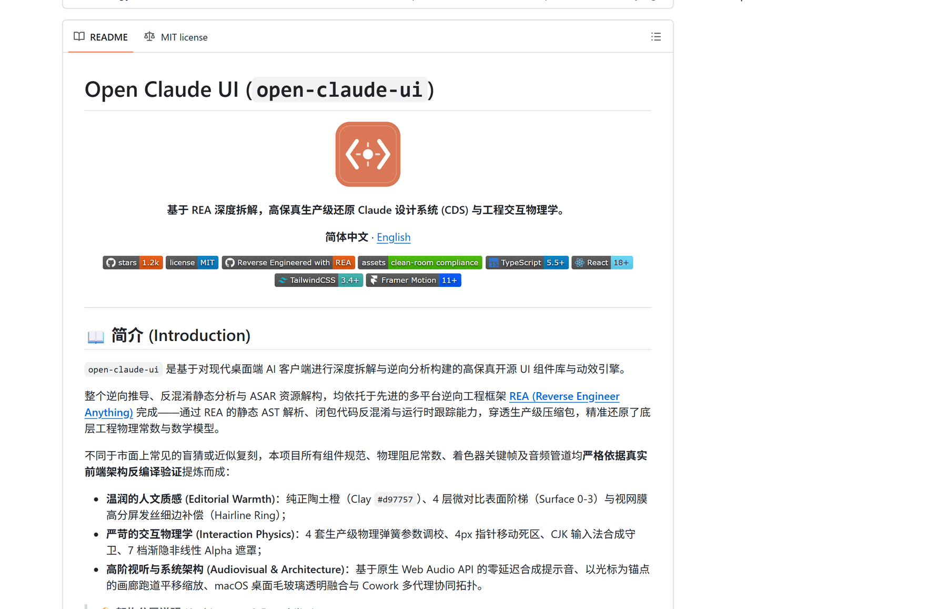This screenshot has height=609, width=947.
Task: Click the Open Claude UI title heading
Action: (x=259, y=89)
